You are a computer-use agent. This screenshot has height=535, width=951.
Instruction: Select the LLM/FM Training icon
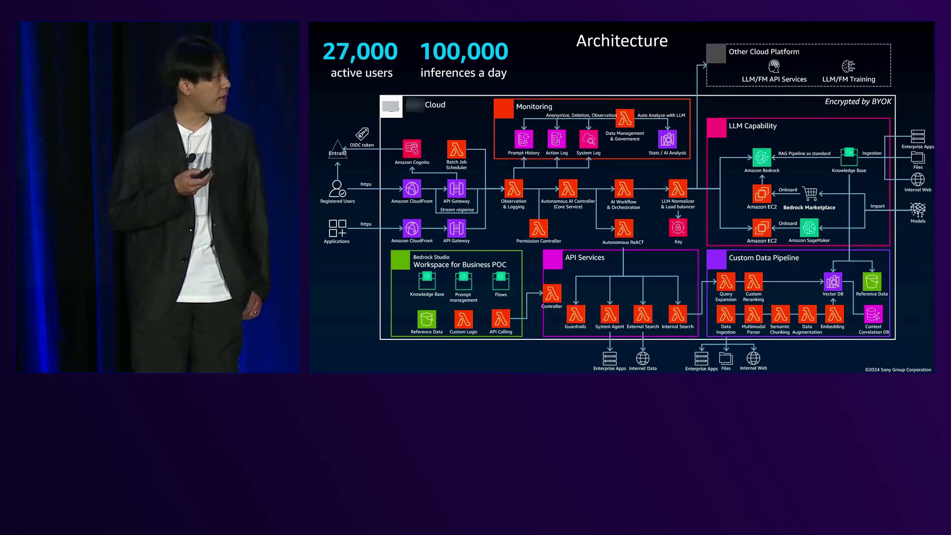pyautogui.click(x=848, y=66)
